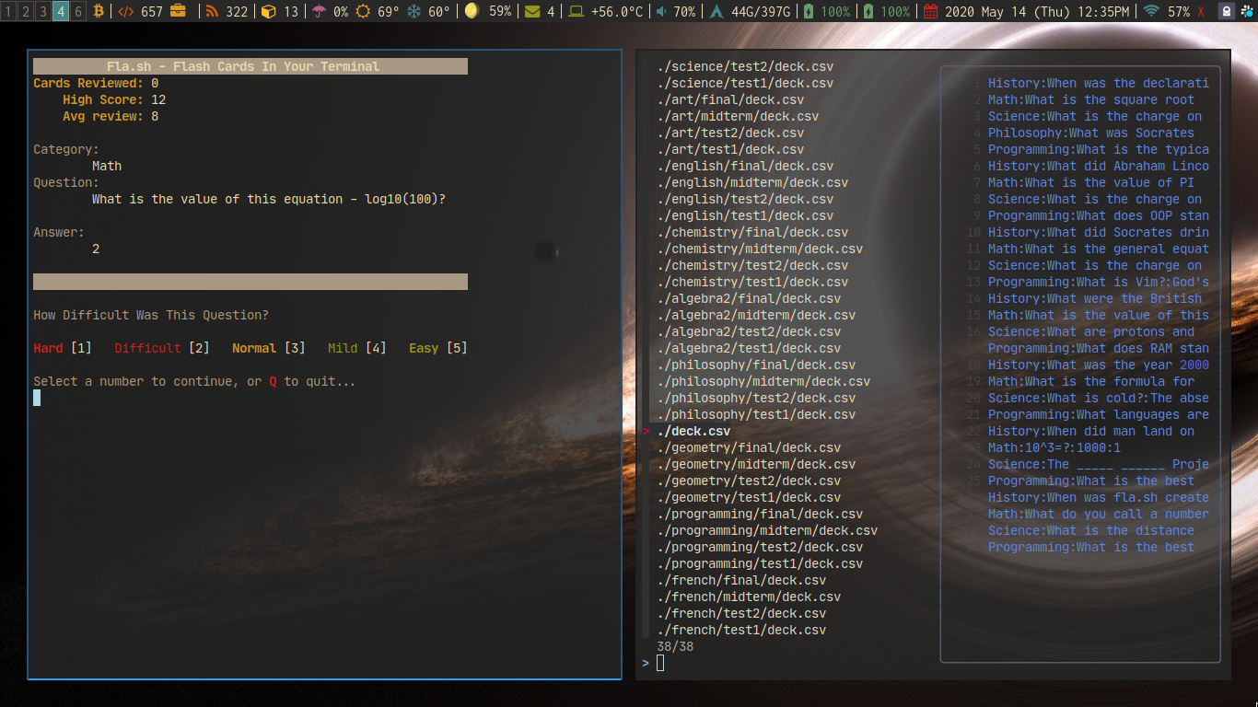This screenshot has height=707, width=1258.
Task: Select ./programming/final/deck.csv in the list
Action: click(x=760, y=514)
